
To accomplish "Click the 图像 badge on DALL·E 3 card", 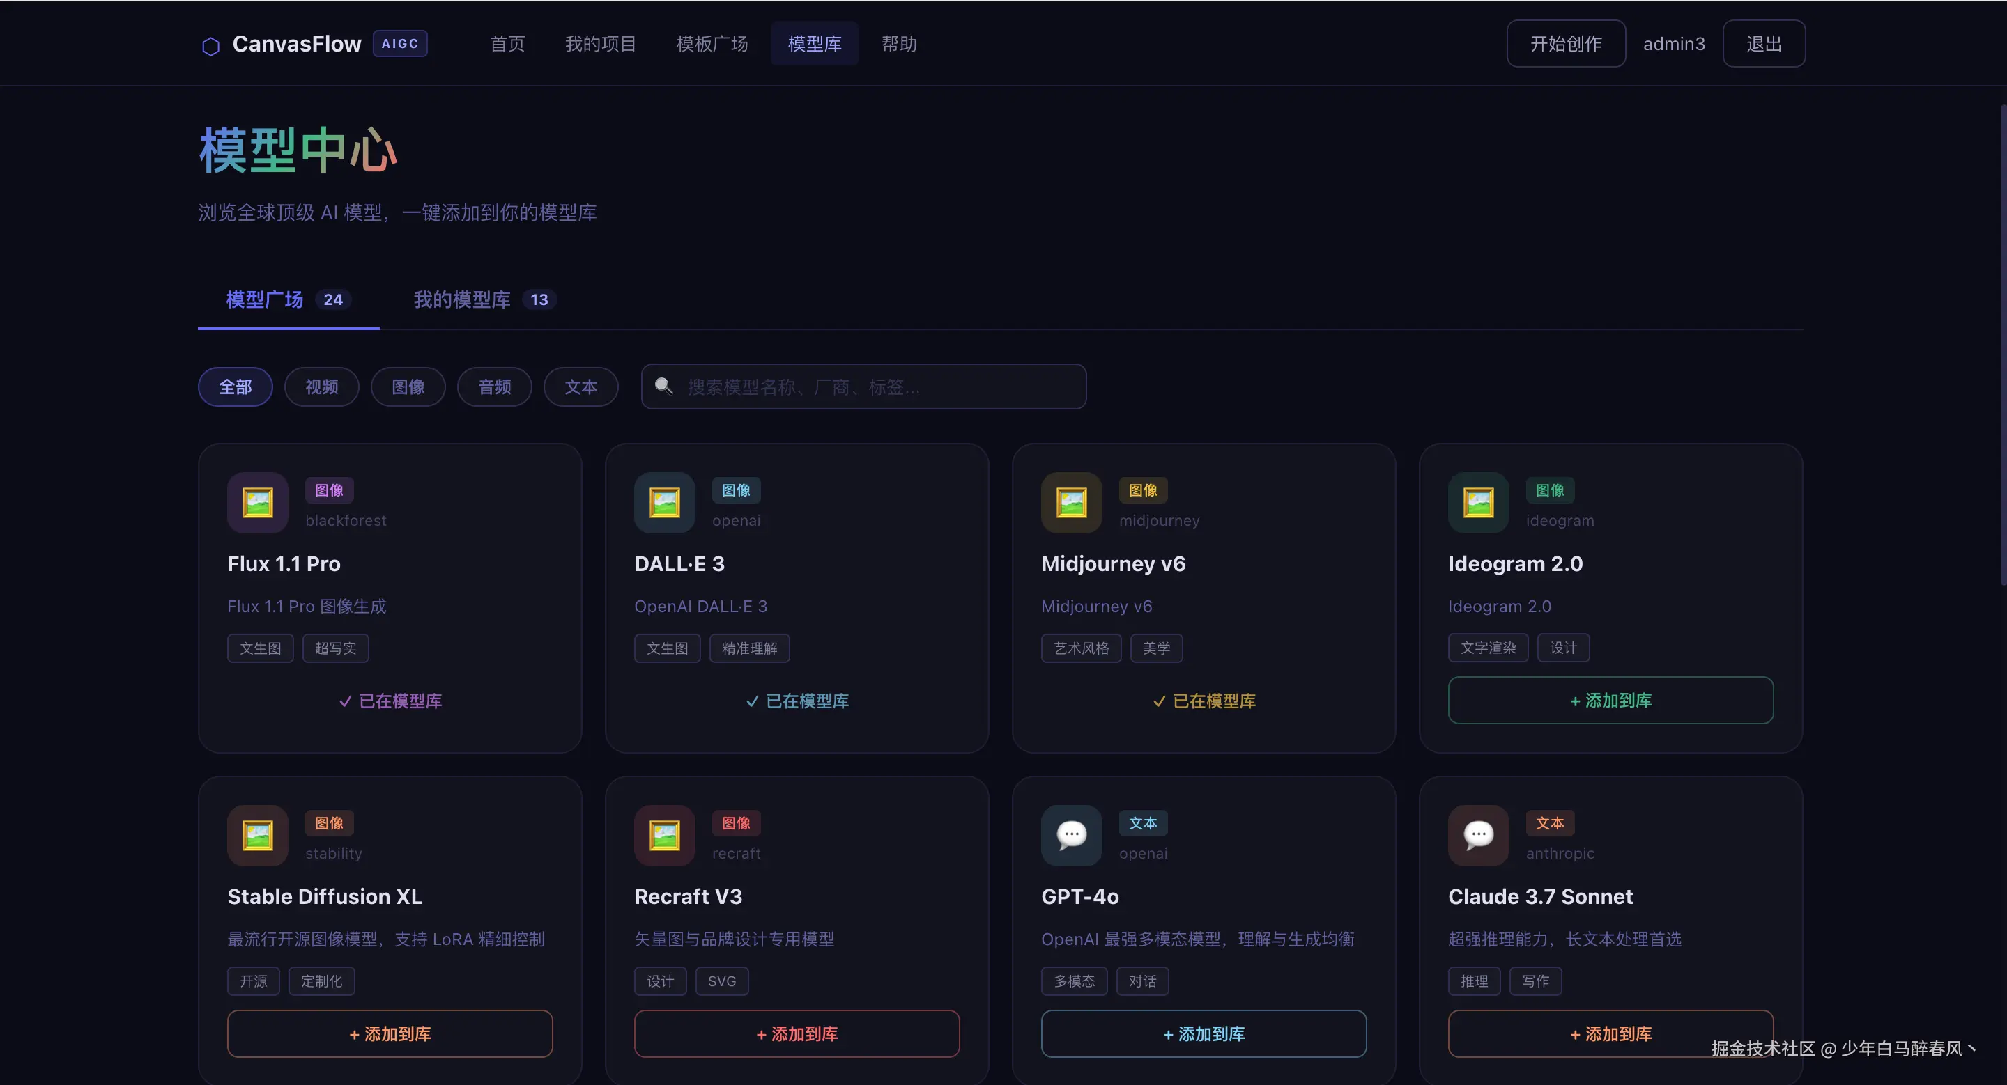I will tap(737, 490).
